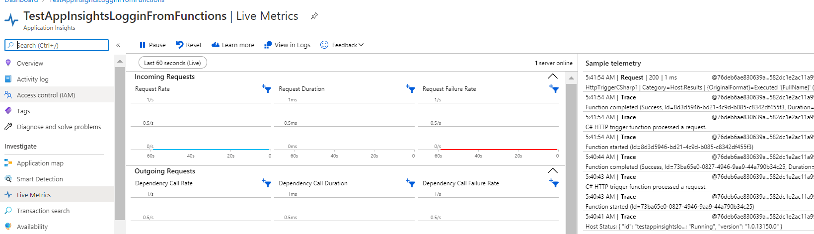Screen dimensions: 814x234
Task: Click the Request Rate chart title
Action: click(x=152, y=89)
